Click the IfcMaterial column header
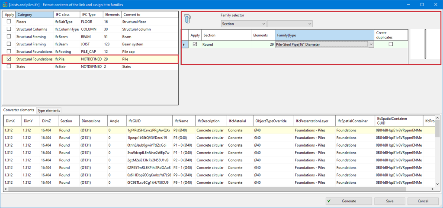This screenshot has width=443, height=208. 241,121
